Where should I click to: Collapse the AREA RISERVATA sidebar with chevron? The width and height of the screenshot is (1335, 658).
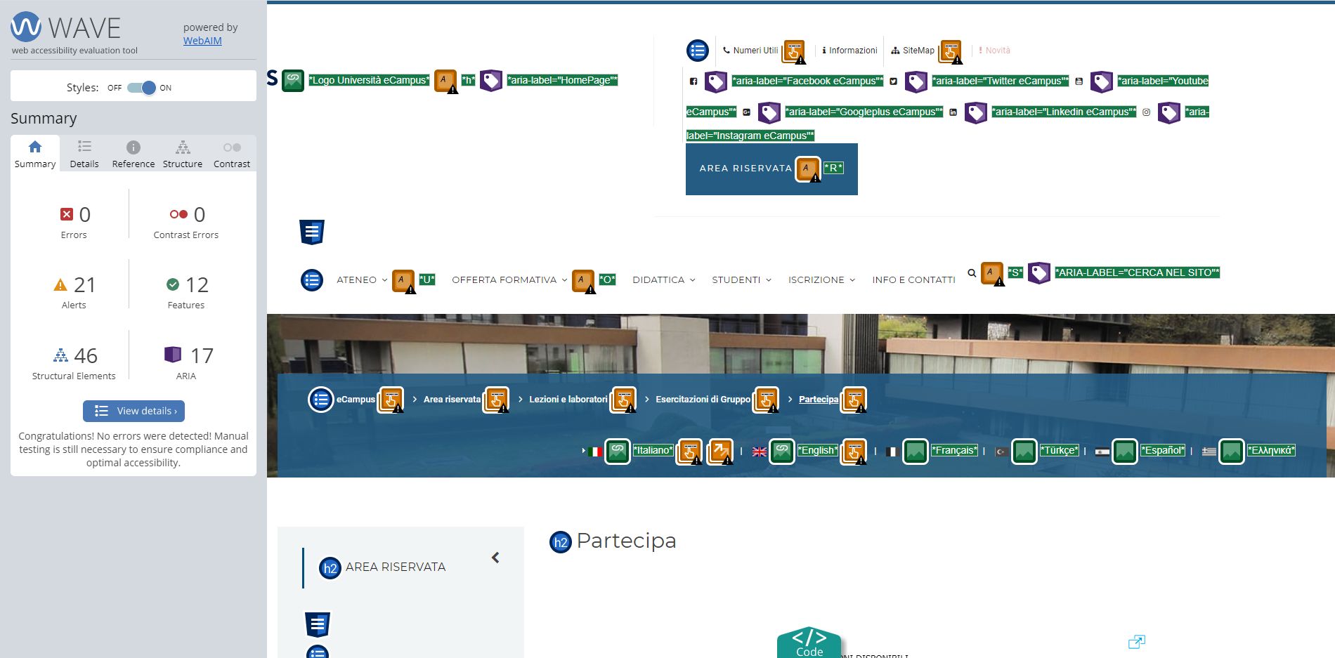point(495,558)
